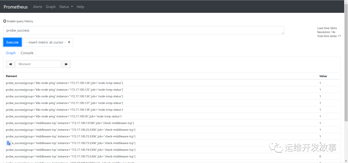The height and width of the screenshot is (163, 348).
Task: Click the Execute button
Action: 13,42
